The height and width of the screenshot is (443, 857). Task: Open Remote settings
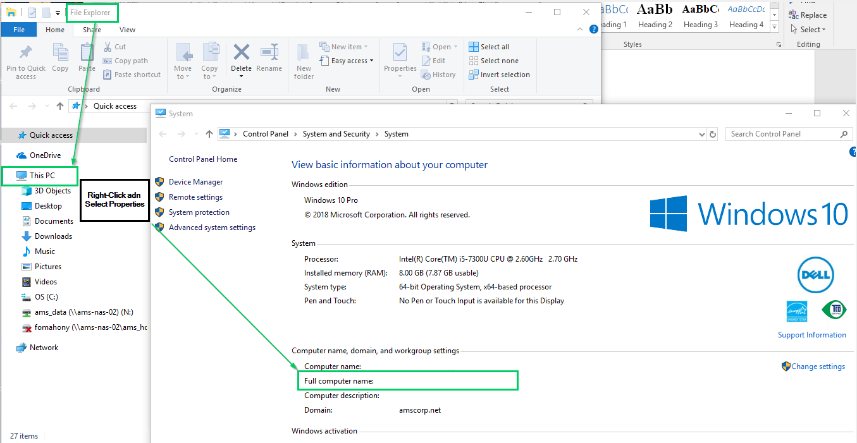point(196,197)
